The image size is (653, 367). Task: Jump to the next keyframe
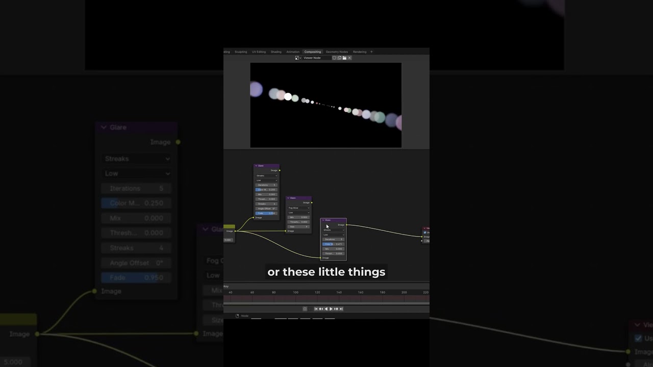click(336, 309)
